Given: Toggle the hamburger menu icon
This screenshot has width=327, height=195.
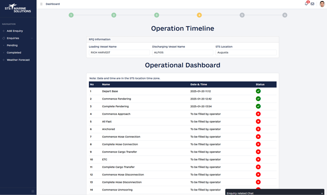Looking at the screenshot, I should click(x=41, y=4).
